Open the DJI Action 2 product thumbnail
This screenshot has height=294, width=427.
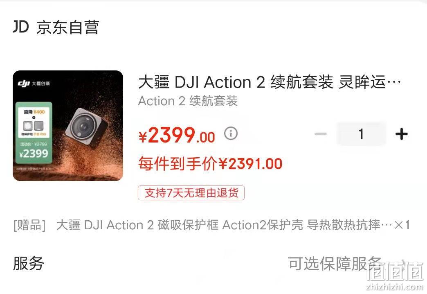[x=68, y=125]
